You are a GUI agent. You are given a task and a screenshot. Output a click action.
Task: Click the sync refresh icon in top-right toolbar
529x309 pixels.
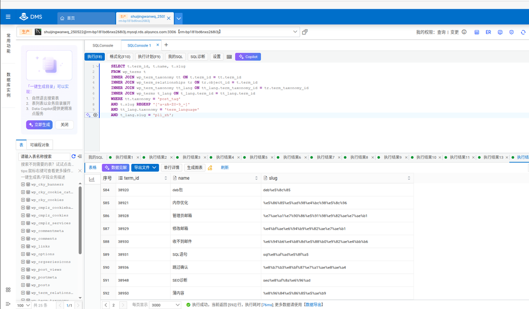tap(523, 33)
